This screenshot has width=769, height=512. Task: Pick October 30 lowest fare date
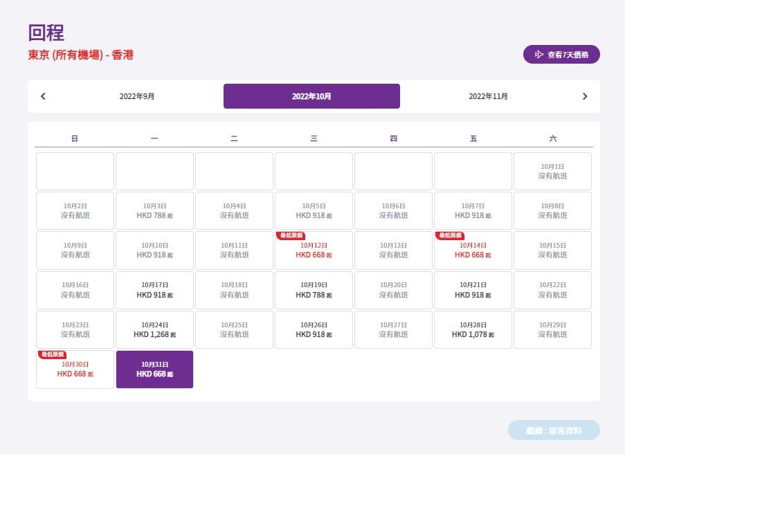coord(75,369)
